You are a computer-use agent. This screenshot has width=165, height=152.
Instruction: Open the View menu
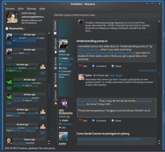click(21, 9)
